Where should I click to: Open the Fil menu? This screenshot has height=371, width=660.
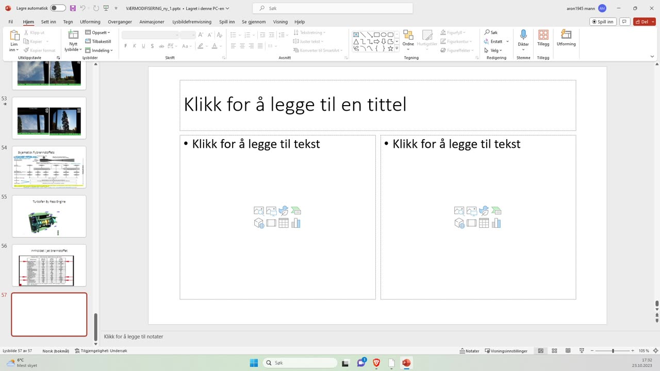(x=11, y=22)
